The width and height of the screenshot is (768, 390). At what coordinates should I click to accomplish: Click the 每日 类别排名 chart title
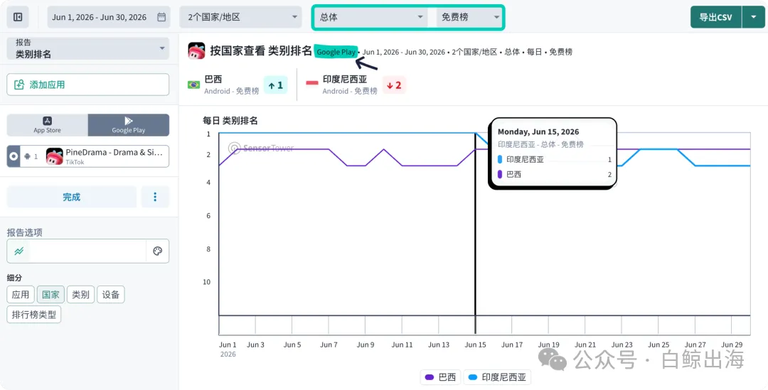230,120
